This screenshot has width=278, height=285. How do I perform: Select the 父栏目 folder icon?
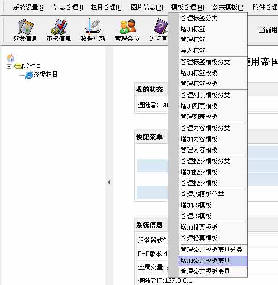[18, 66]
